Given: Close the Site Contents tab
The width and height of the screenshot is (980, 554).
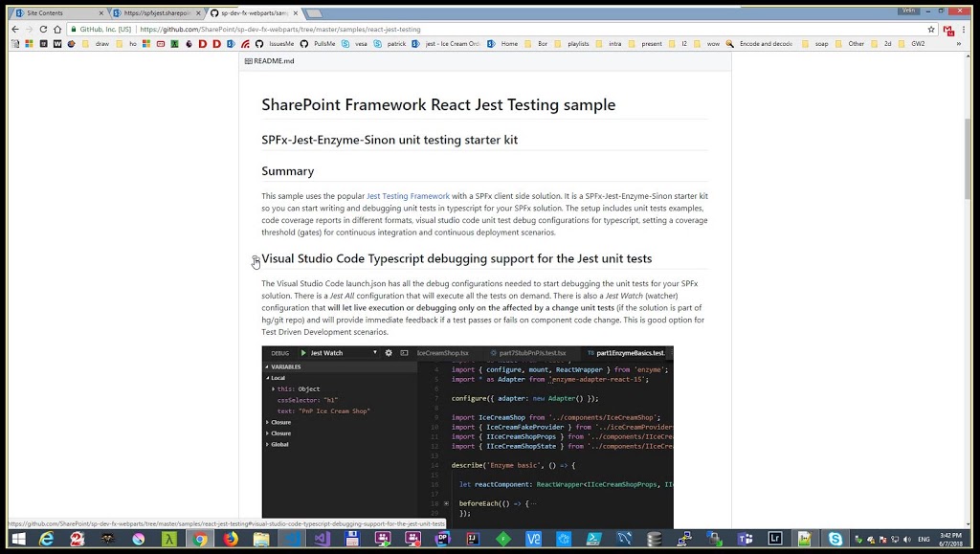Looking at the screenshot, I should pyautogui.click(x=101, y=12).
